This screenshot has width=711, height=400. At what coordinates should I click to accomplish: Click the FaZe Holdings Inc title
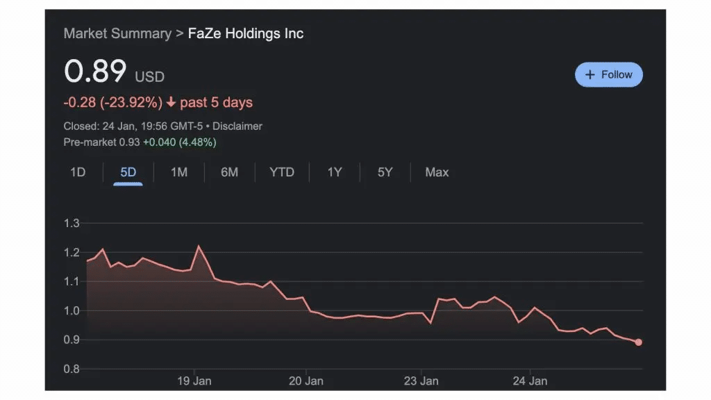[246, 33]
